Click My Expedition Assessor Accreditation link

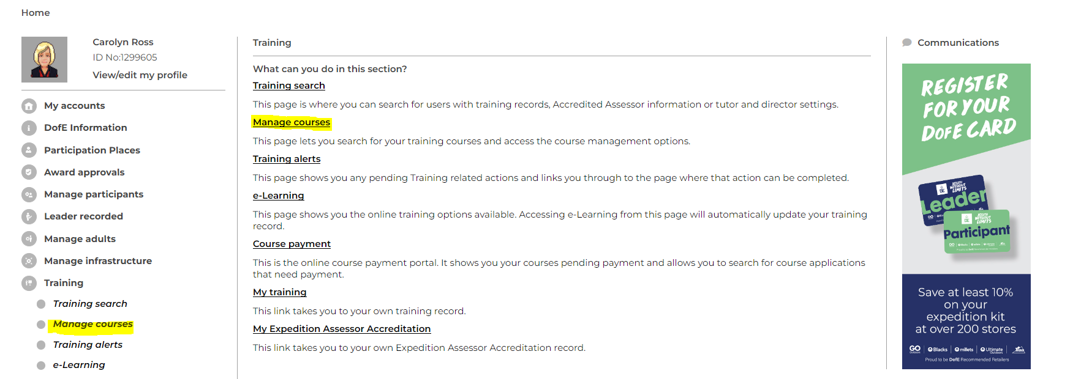[342, 328]
